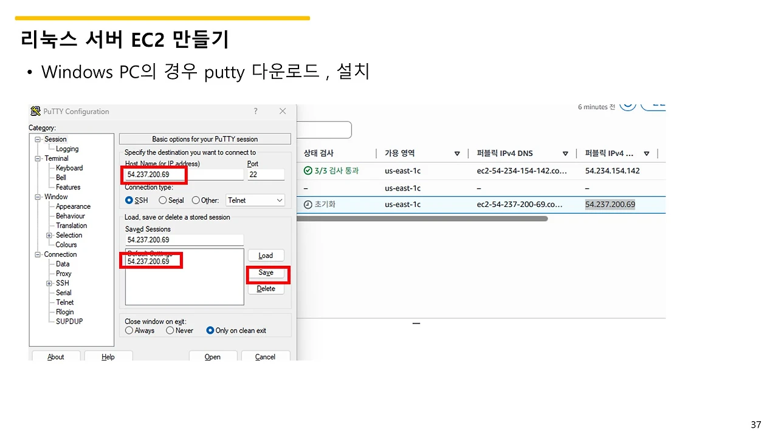This screenshot has height=437, width=778.
Task: Select Logging in category tree
Action: click(67, 149)
